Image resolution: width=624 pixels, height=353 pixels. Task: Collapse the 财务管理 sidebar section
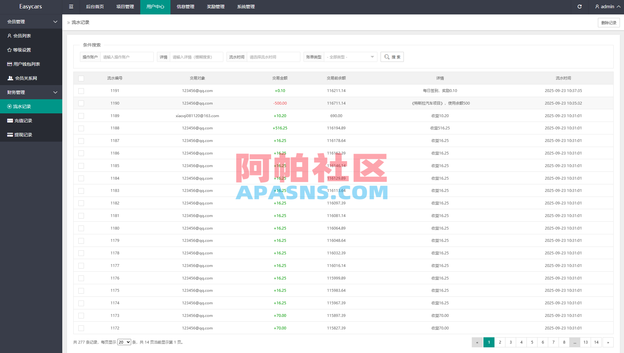(31, 92)
